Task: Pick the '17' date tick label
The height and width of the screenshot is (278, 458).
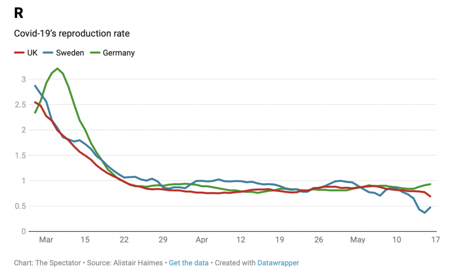Action: tap(435, 240)
